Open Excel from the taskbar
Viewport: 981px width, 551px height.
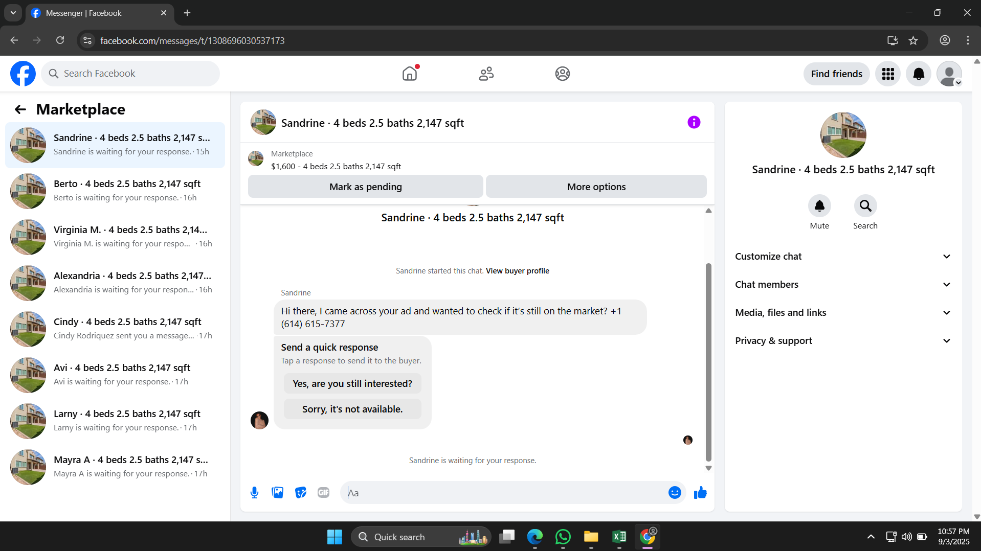coord(619,537)
